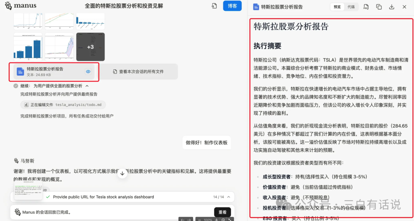This screenshot has width=414, height=221.
Task: Keep 预览 mode selected in the toggle
Action: pos(338,6)
